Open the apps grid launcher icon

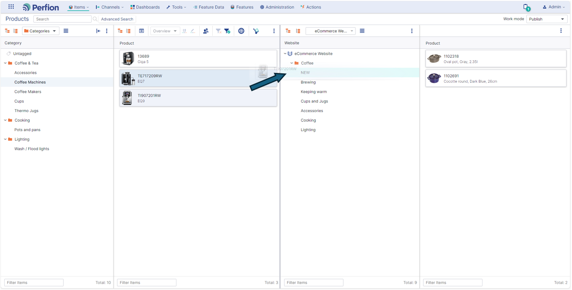point(11,7)
